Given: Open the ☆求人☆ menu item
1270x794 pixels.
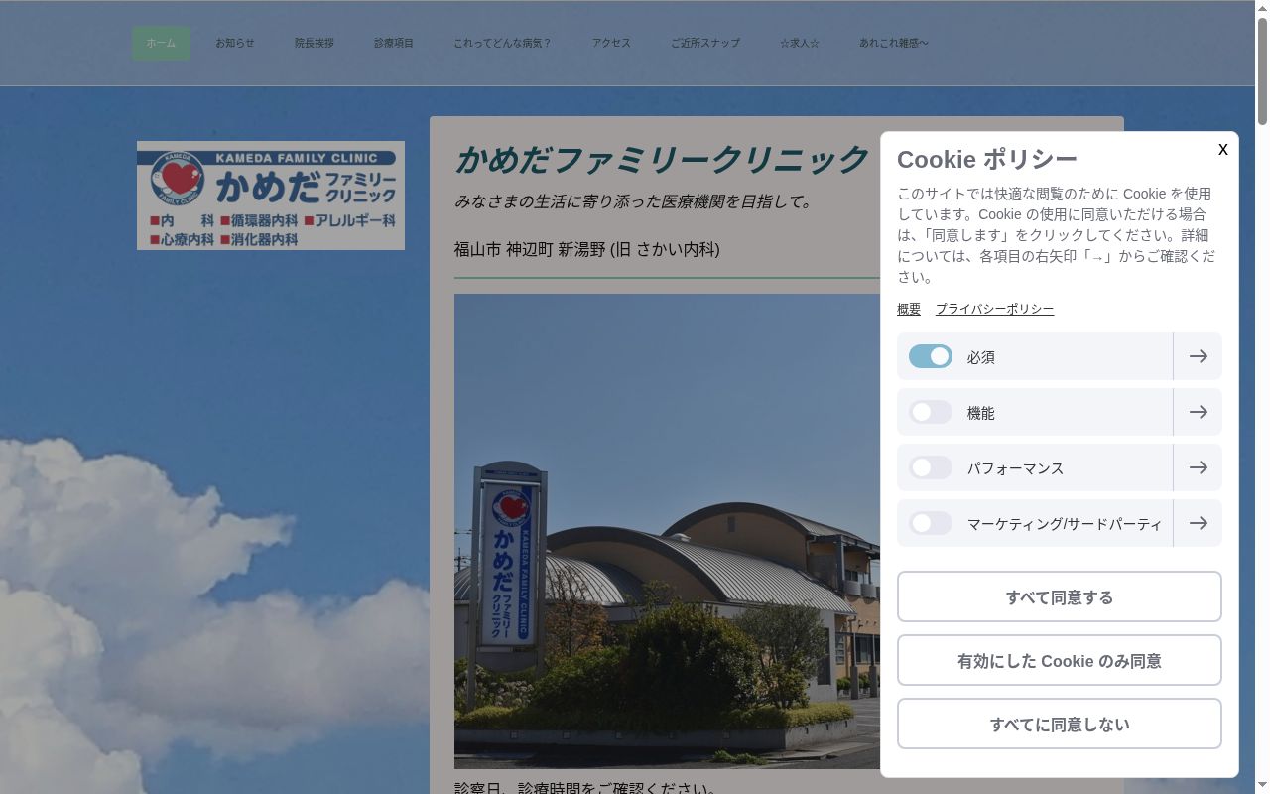Looking at the screenshot, I should click(x=800, y=43).
